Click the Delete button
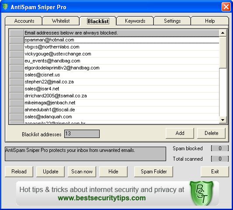 pos(211,133)
